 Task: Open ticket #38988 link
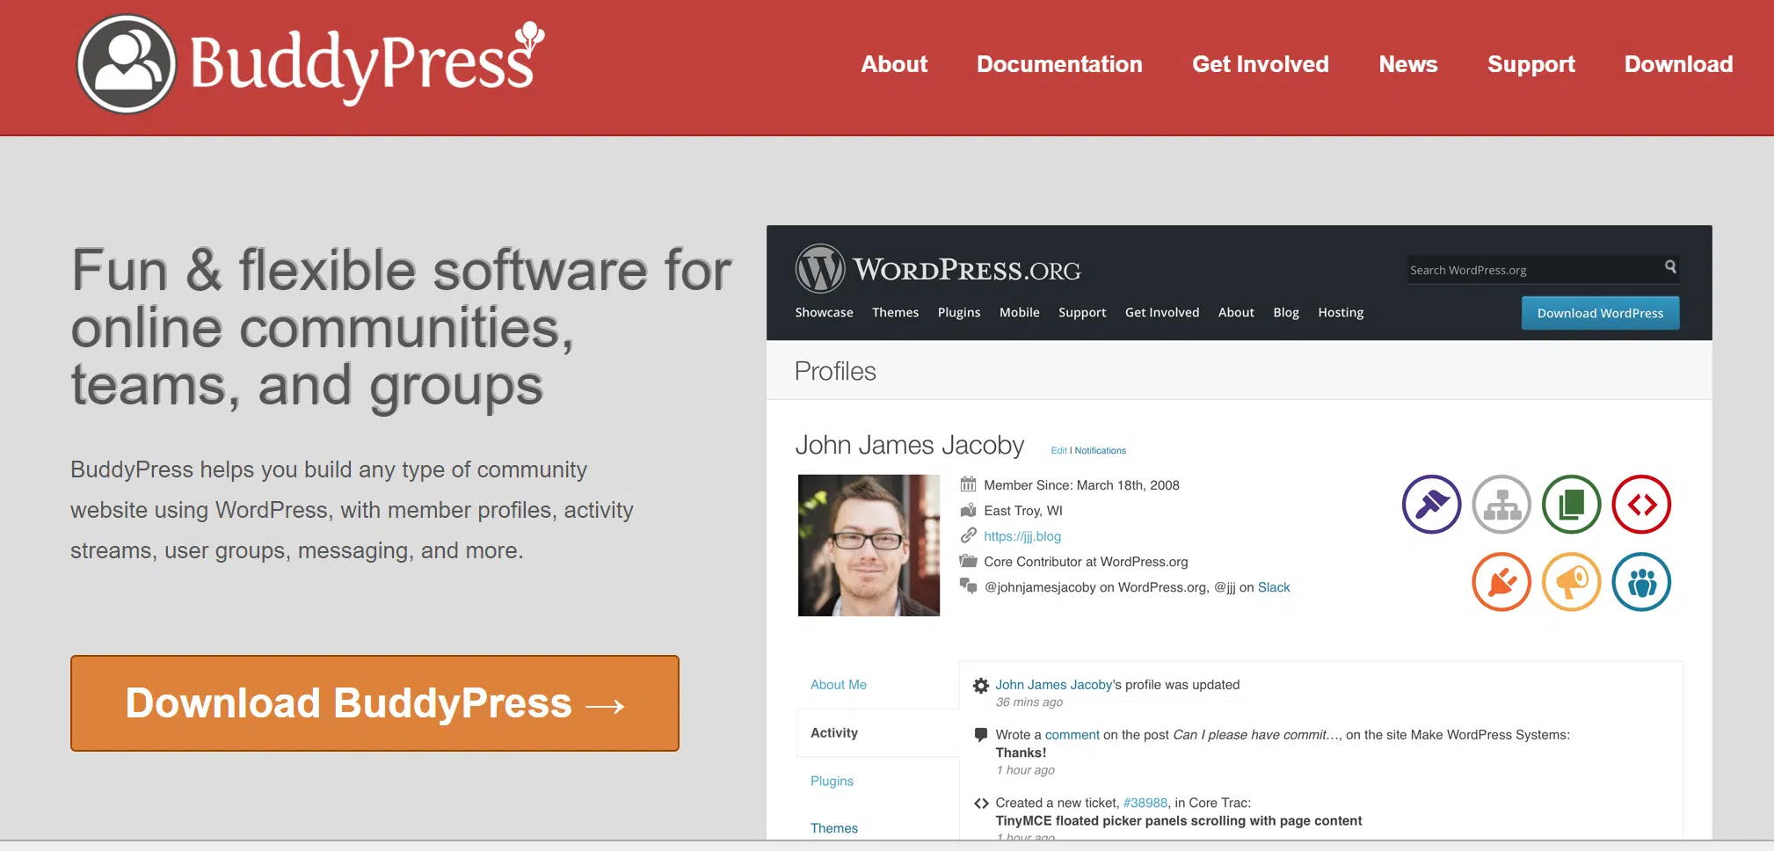(x=1145, y=803)
